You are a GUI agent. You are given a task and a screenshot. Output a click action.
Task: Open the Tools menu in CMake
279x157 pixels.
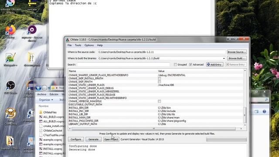click(78, 45)
